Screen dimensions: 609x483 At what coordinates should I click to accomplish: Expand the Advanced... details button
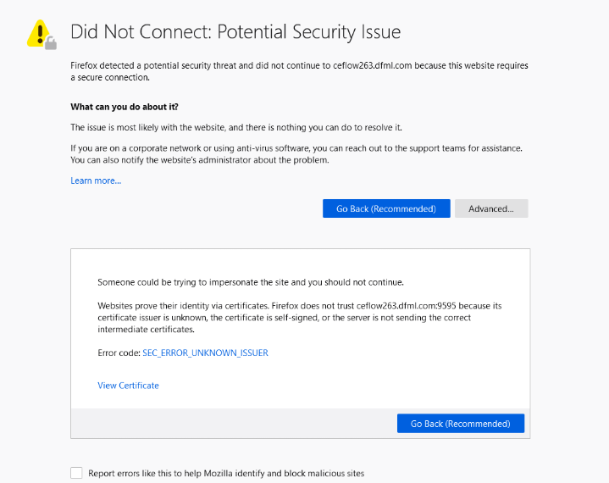(x=491, y=208)
